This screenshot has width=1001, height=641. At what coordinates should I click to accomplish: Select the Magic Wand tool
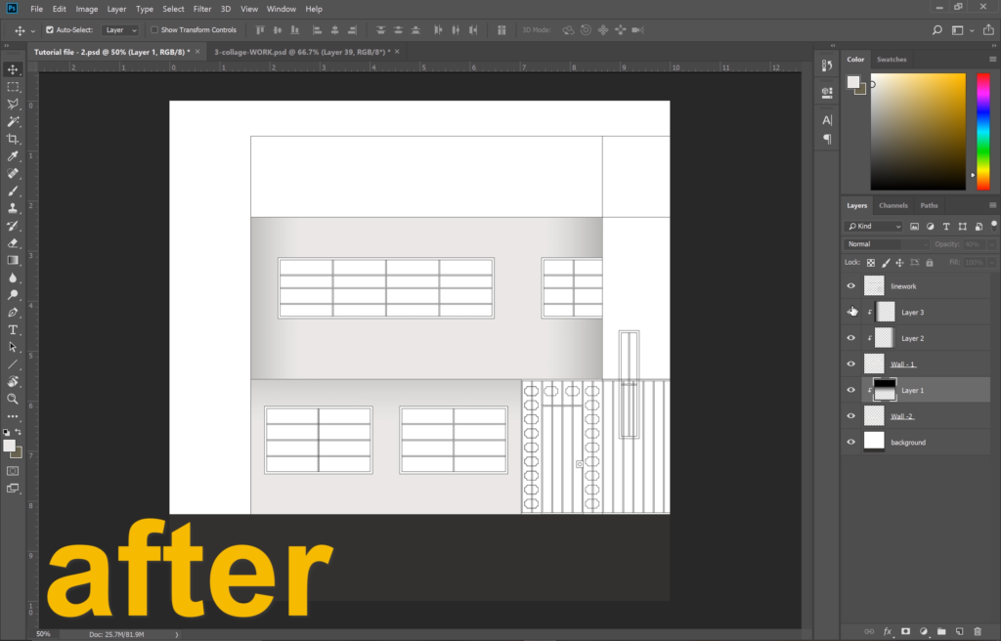pyautogui.click(x=13, y=121)
